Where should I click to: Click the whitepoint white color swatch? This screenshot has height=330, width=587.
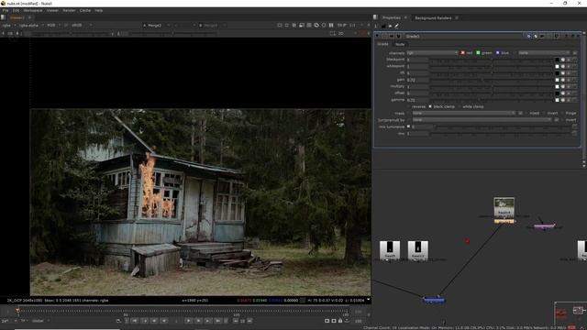click(x=557, y=67)
